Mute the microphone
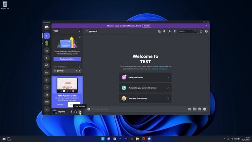 tap(71, 112)
